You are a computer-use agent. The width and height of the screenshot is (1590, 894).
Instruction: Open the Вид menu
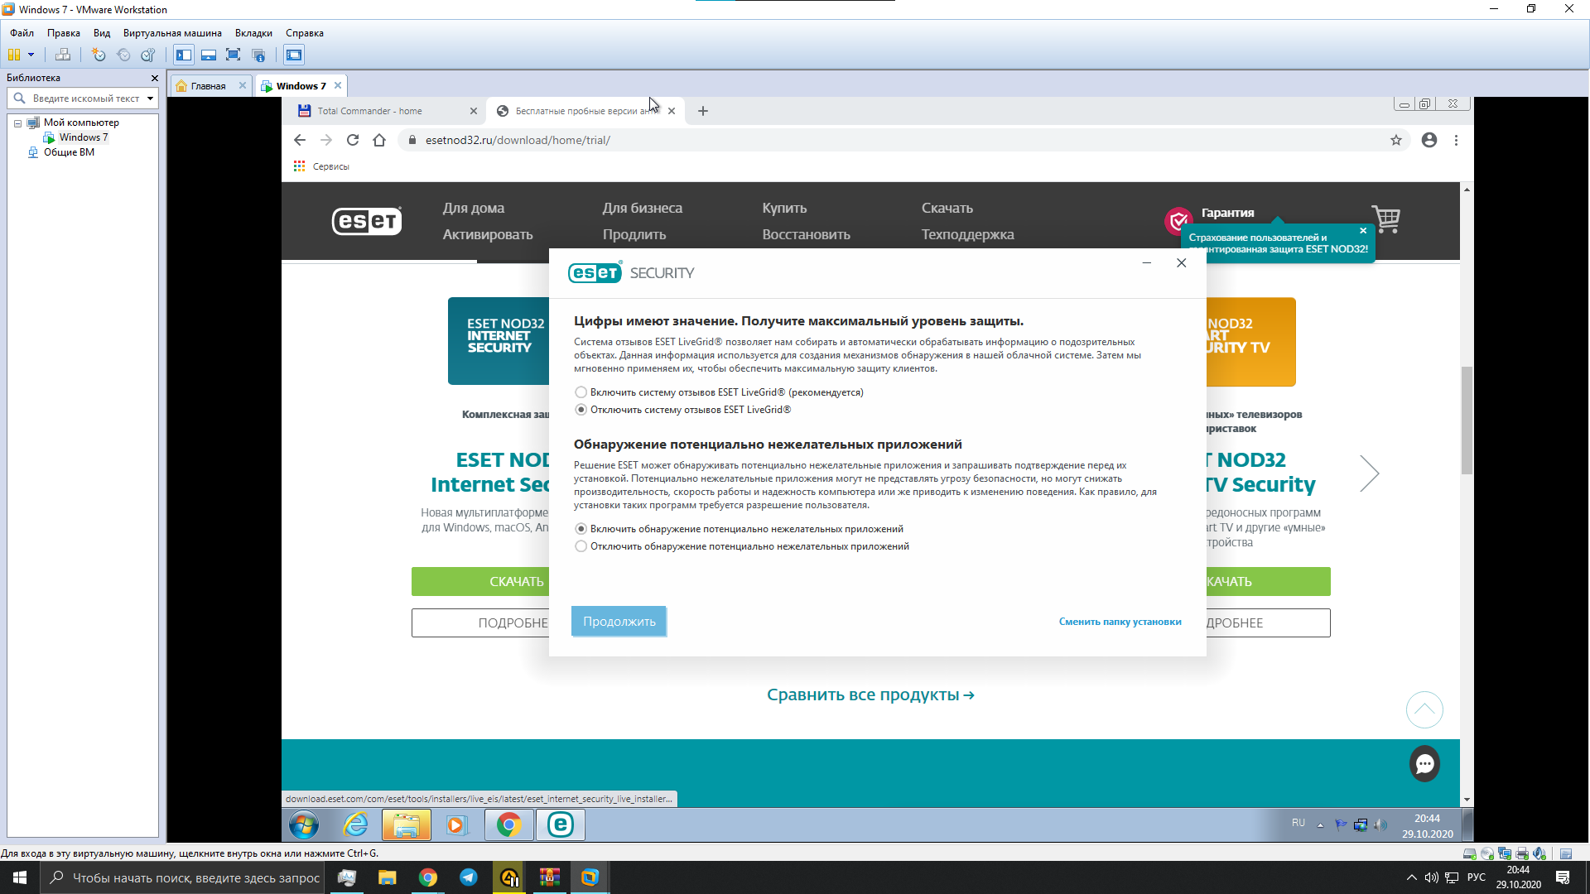102,33
